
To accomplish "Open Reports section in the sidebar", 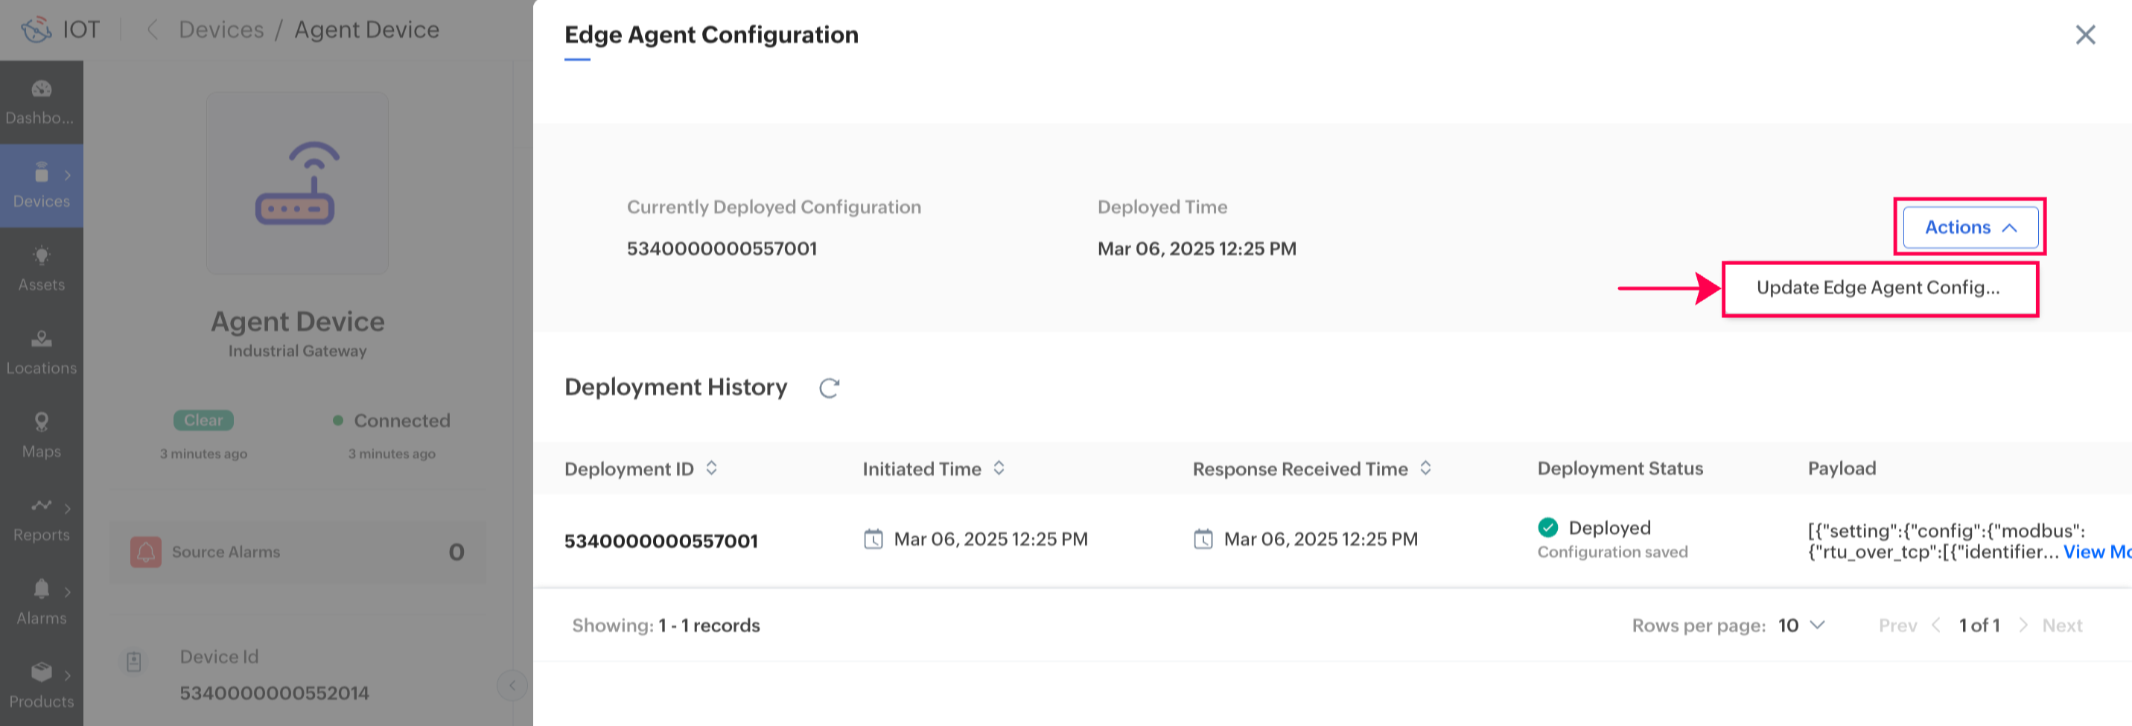I will pyautogui.click(x=42, y=518).
